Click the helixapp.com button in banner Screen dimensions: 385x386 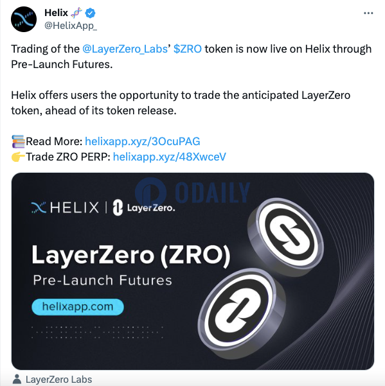pyautogui.click(x=78, y=307)
